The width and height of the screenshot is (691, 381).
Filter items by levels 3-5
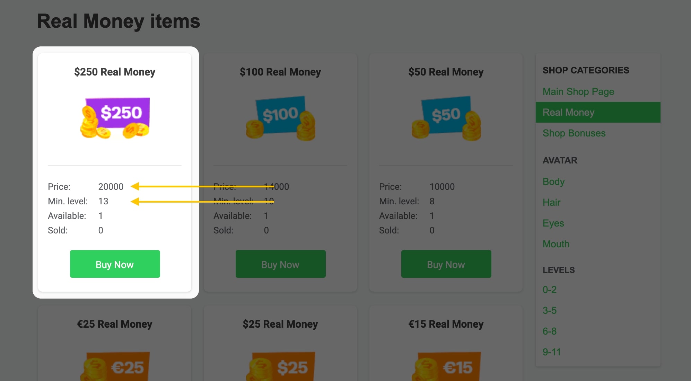point(550,311)
